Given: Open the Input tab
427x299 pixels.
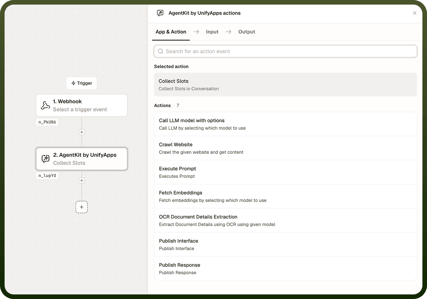Looking at the screenshot, I should [x=212, y=32].
